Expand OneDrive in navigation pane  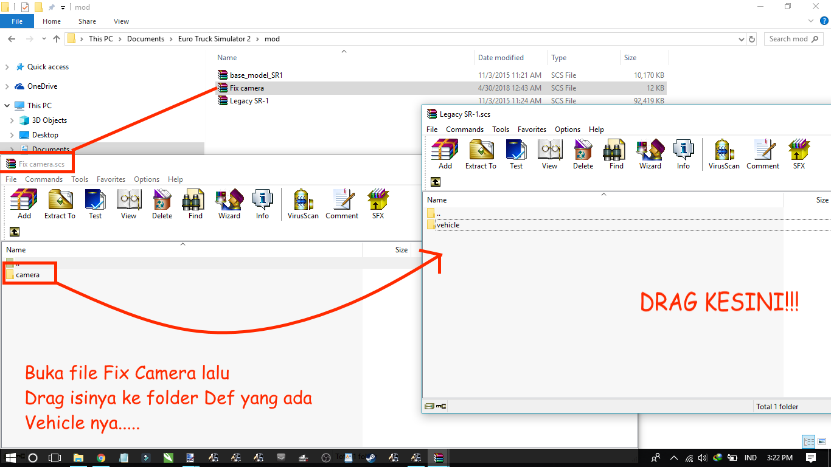7,86
